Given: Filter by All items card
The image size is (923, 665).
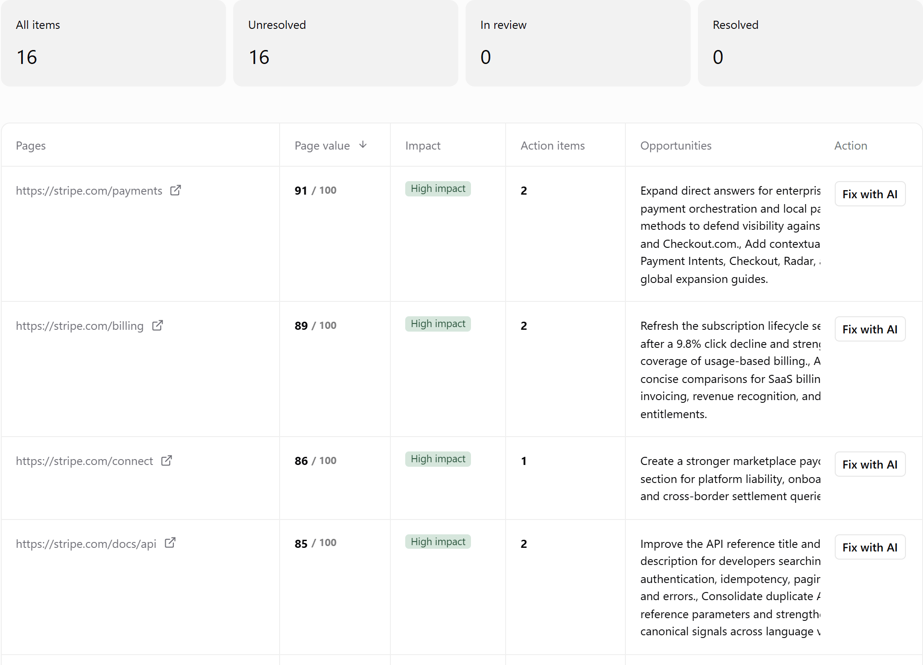Looking at the screenshot, I should pos(113,43).
